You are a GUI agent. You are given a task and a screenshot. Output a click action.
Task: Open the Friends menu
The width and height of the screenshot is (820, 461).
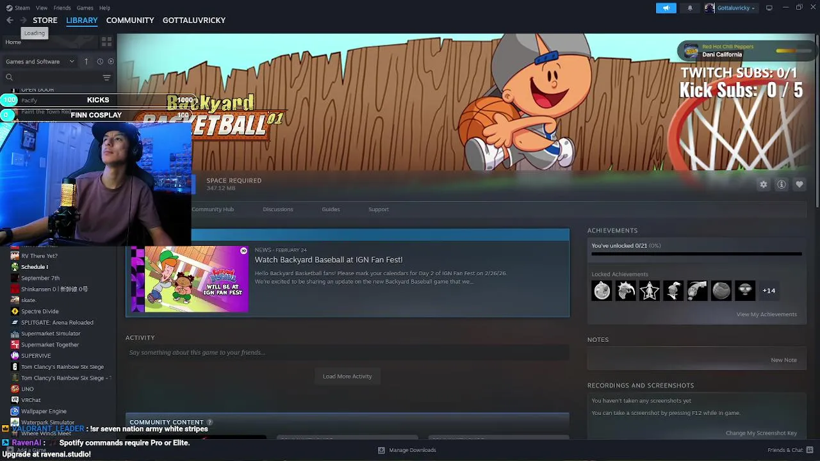click(x=62, y=8)
